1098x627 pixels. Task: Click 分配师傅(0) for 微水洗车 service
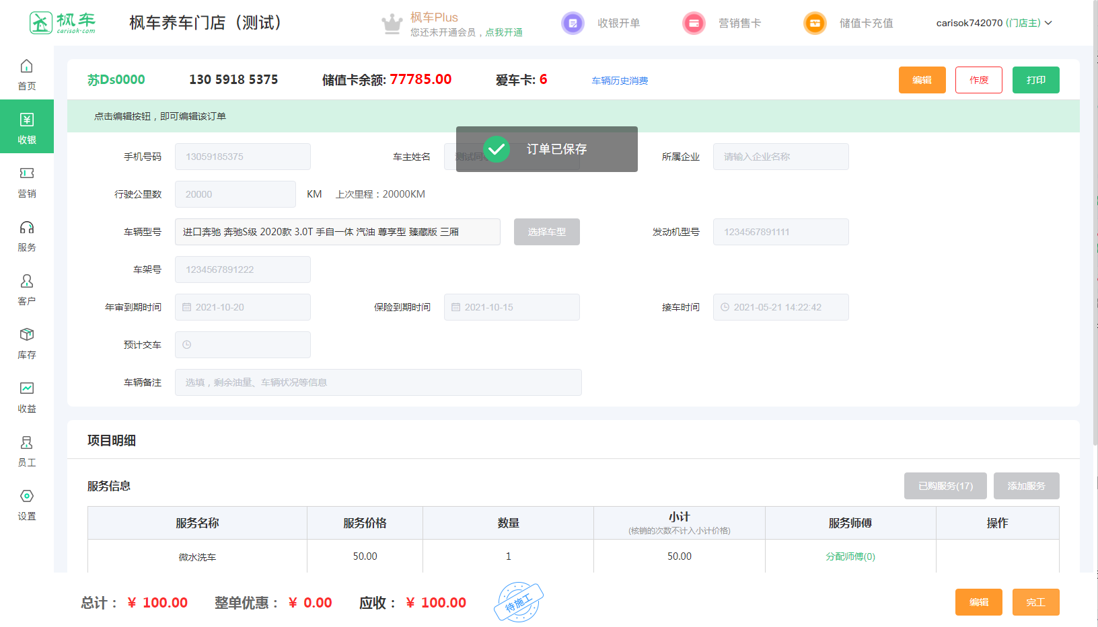[850, 556]
